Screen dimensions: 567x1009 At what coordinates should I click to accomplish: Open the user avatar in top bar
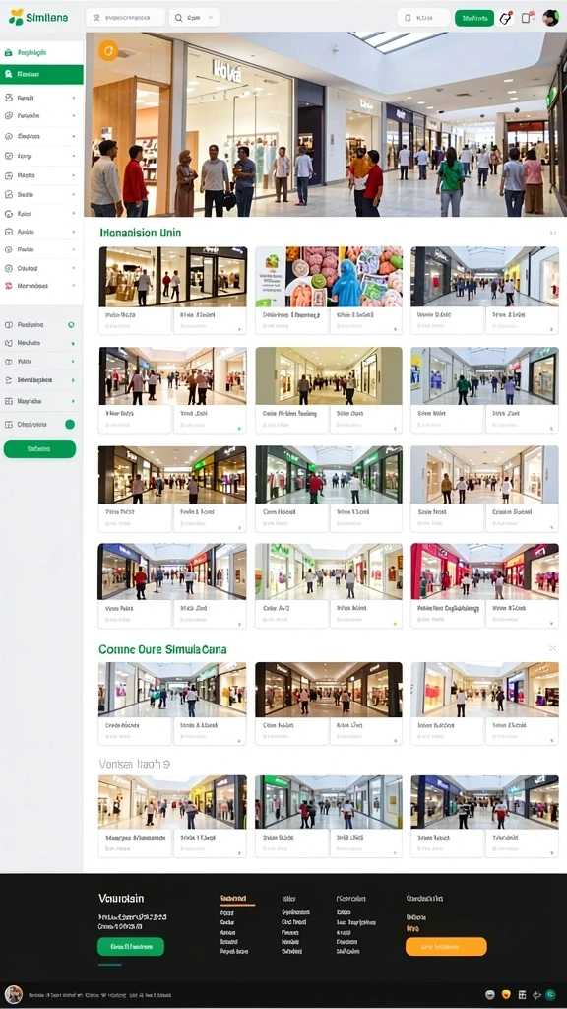pyautogui.click(x=550, y=18)
